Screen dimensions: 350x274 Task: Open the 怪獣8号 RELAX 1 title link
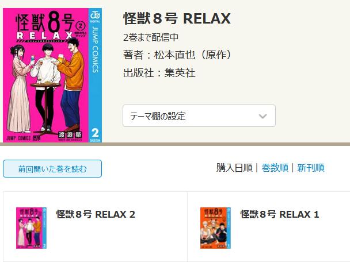pos(280,214)
